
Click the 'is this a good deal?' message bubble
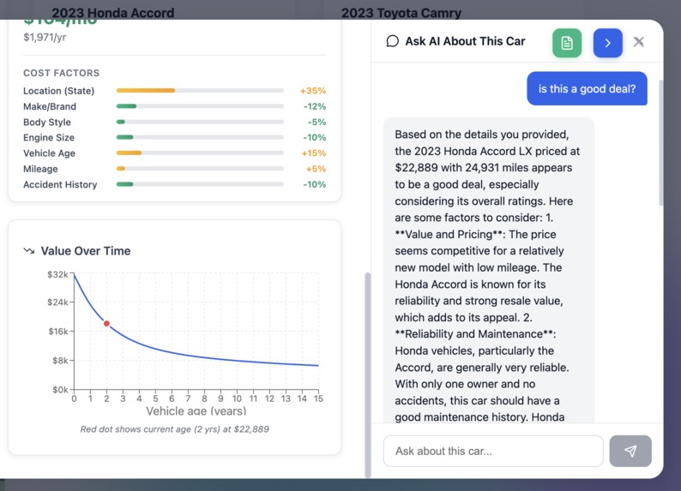pos(587,88)
